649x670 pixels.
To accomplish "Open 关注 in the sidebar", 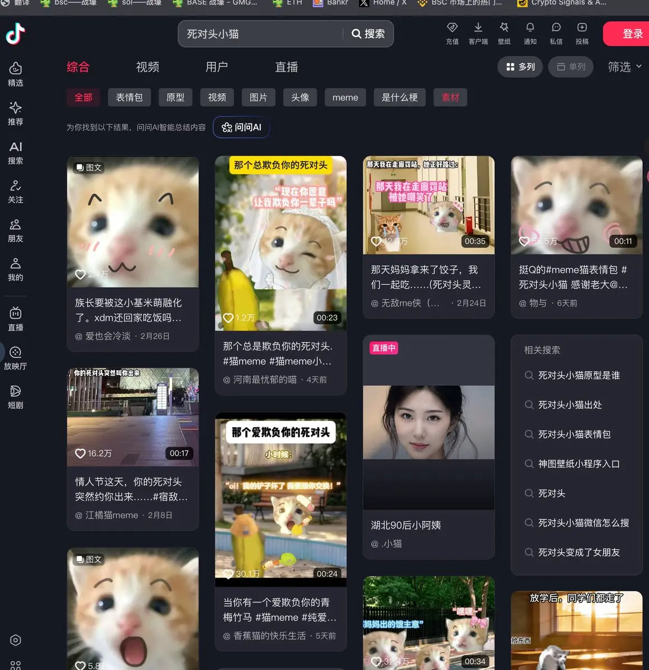I will 16,192.
